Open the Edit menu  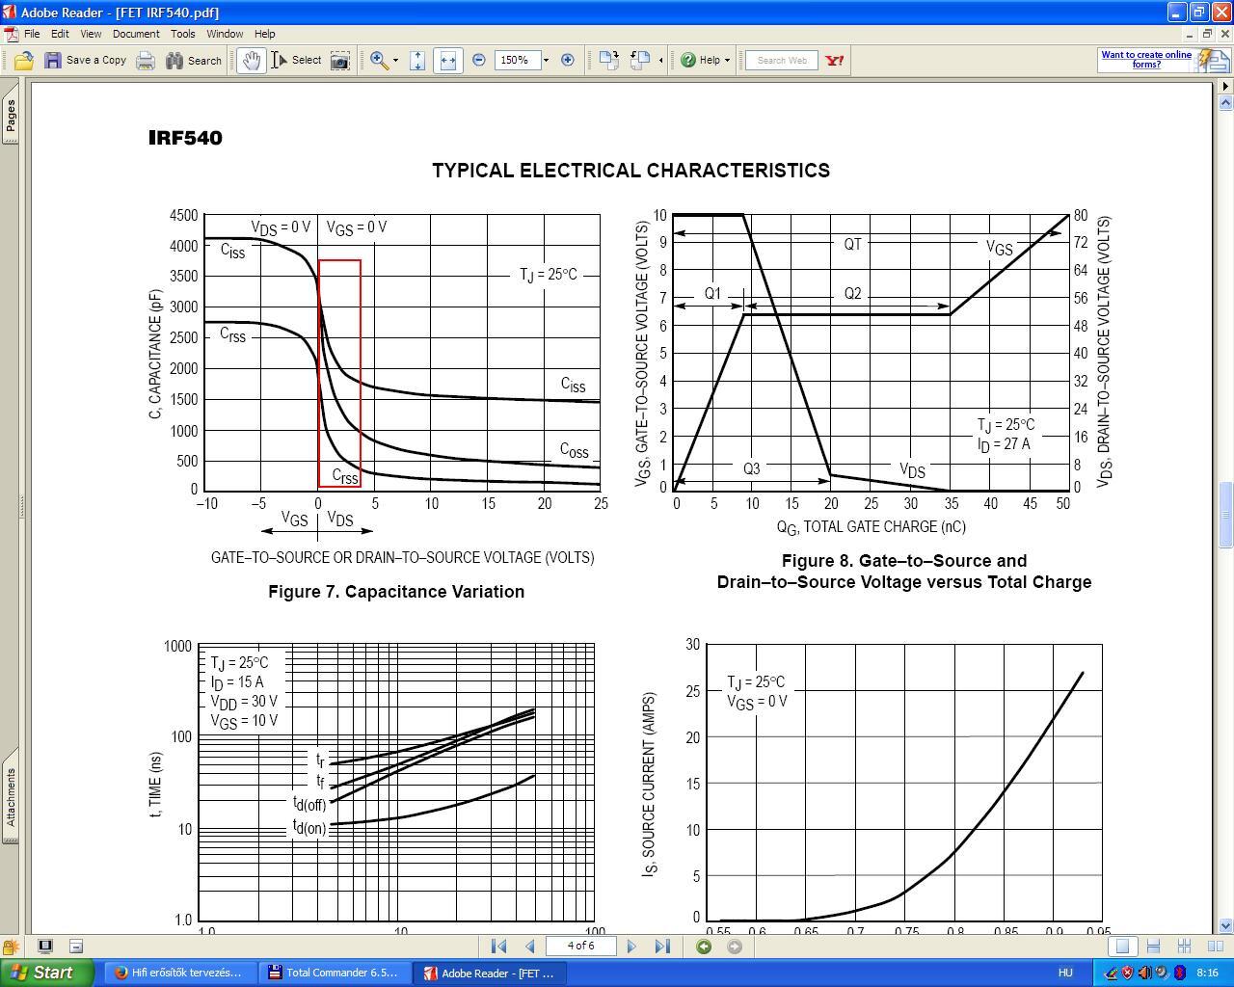[60, 34]
